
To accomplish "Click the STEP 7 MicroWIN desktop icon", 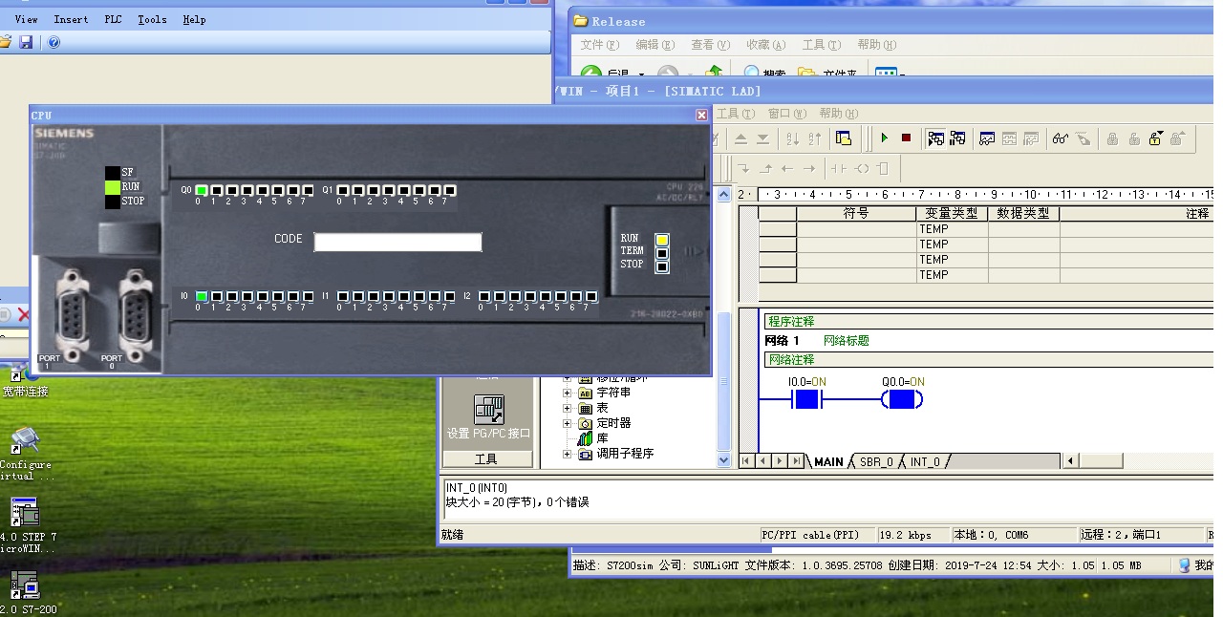I will coord(25,525).
